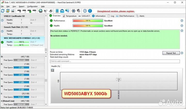Open the View menu

tap(14, 6)
